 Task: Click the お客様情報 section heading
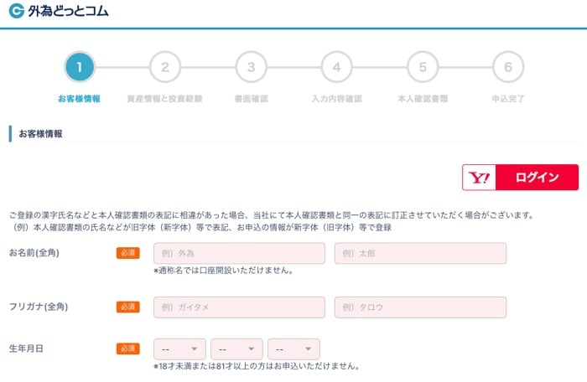pyautogui.click(x=40, y=133)
